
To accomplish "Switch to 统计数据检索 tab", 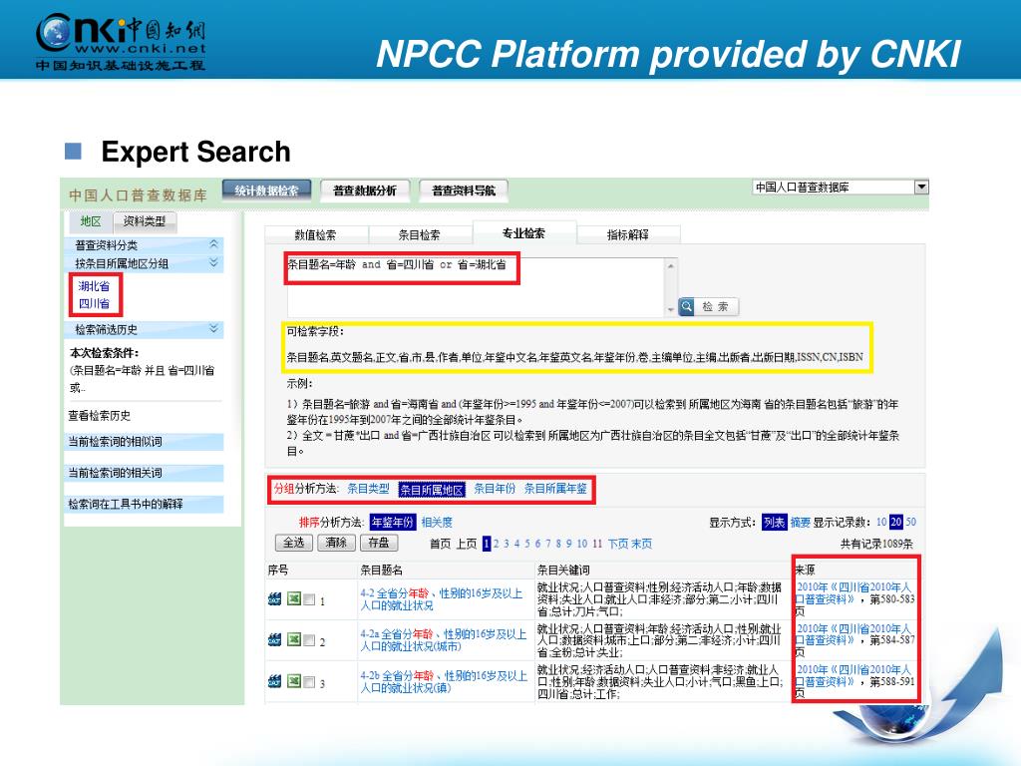I will (x=266, y=191).
